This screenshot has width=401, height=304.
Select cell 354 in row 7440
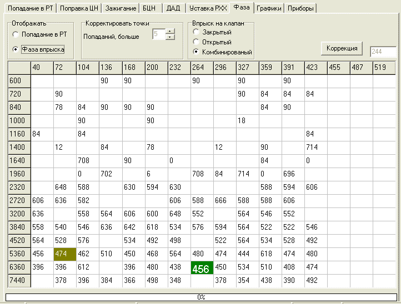248,281
